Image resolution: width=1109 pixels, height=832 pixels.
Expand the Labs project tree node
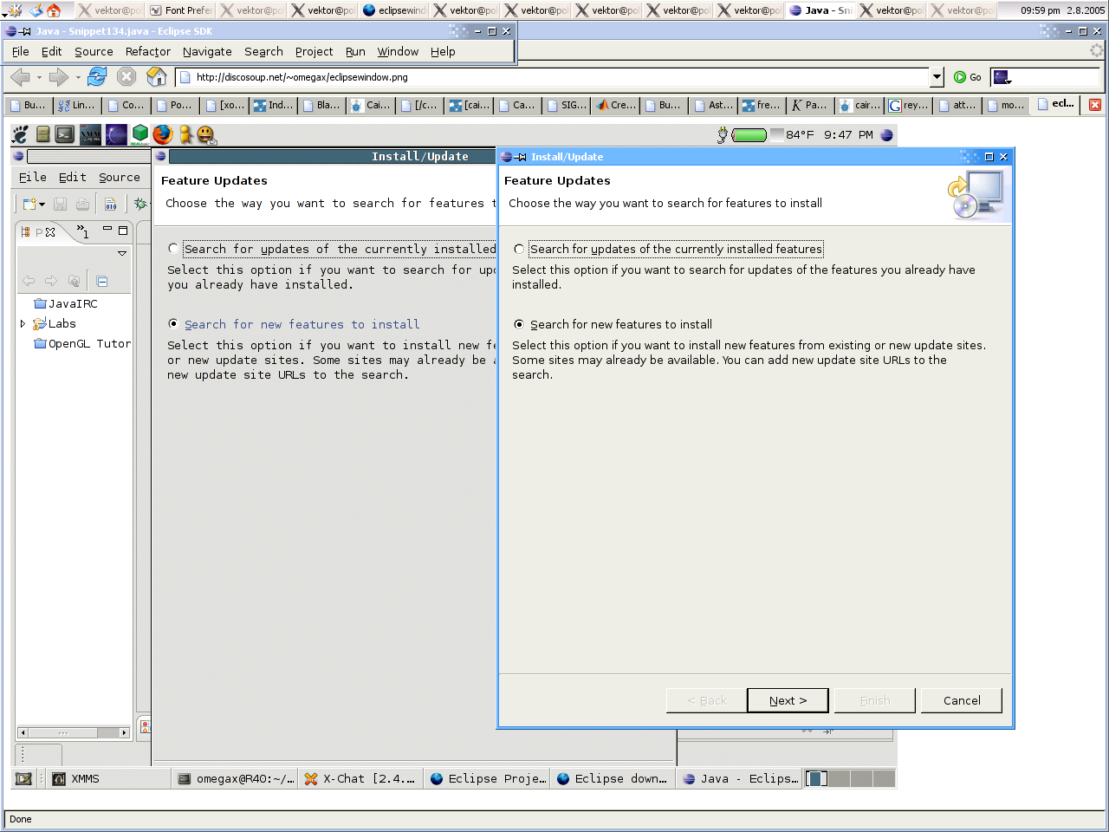click(x=23, y=324)
